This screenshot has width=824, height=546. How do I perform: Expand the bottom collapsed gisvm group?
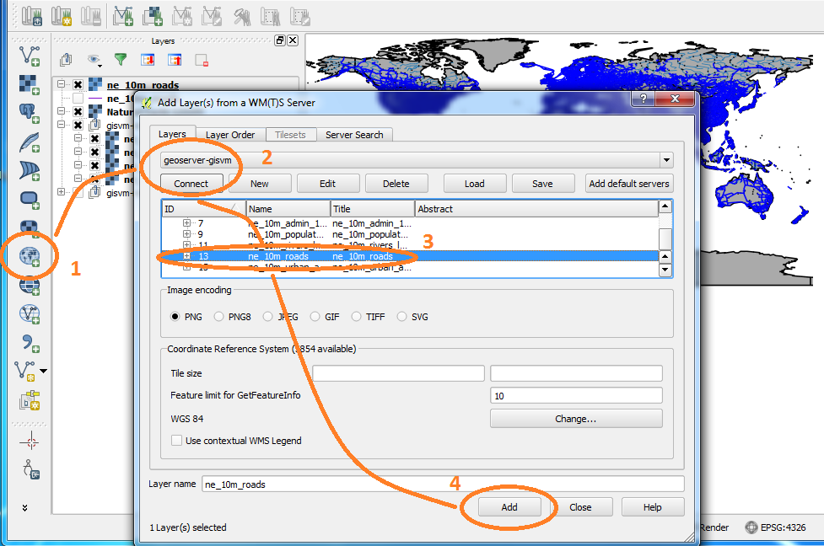pos(62,192)
